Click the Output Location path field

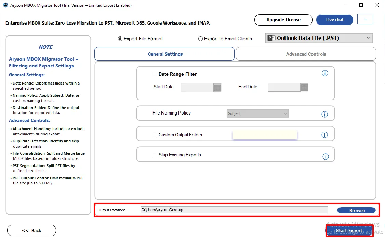(234, 210)
